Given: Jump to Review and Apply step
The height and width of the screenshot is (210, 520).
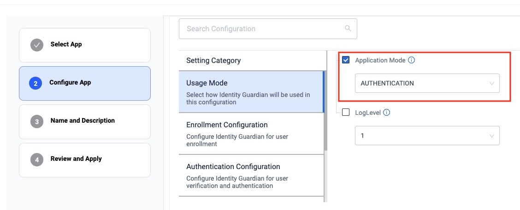Looking at the screenshot, I should 84,159.
